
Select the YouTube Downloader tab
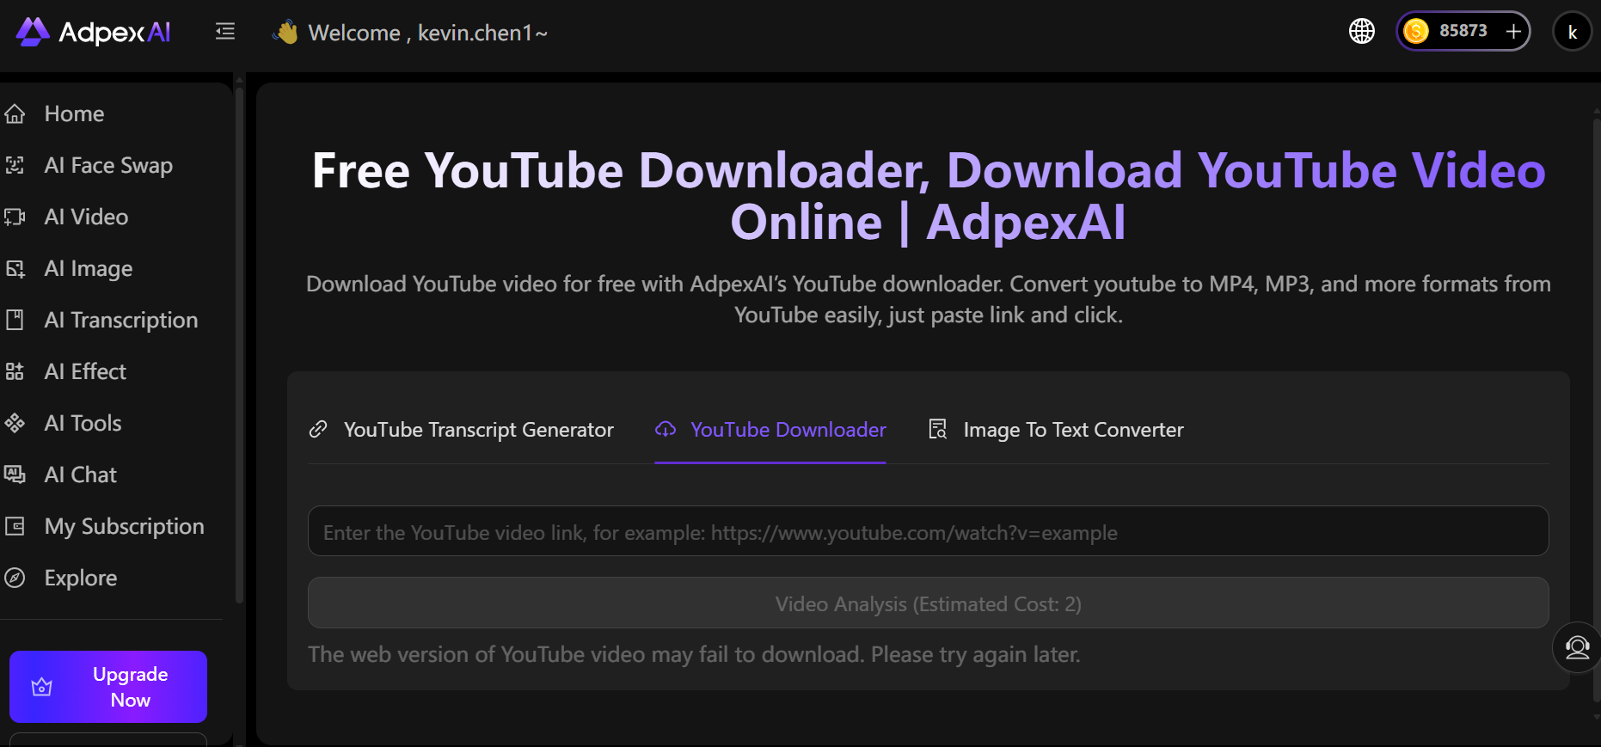(x=770, y=429)
